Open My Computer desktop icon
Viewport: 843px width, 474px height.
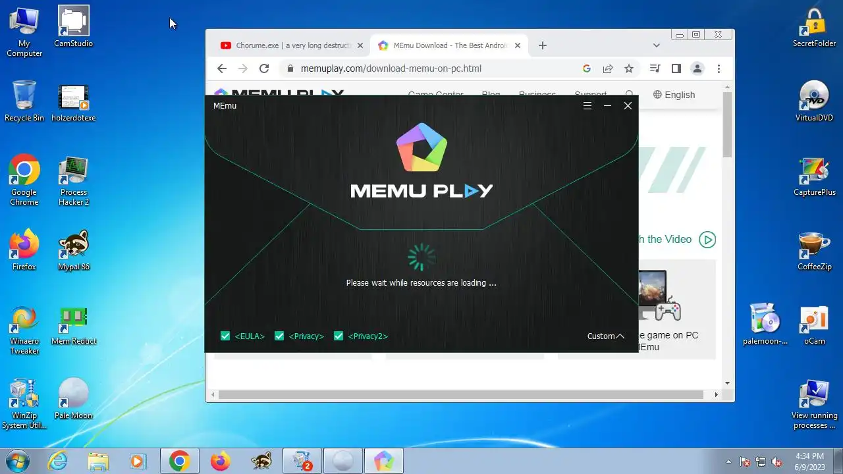click(x=24, y=31)
